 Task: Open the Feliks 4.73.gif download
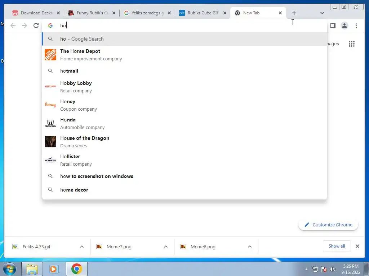pyautogui.click(x=36, y=247)
